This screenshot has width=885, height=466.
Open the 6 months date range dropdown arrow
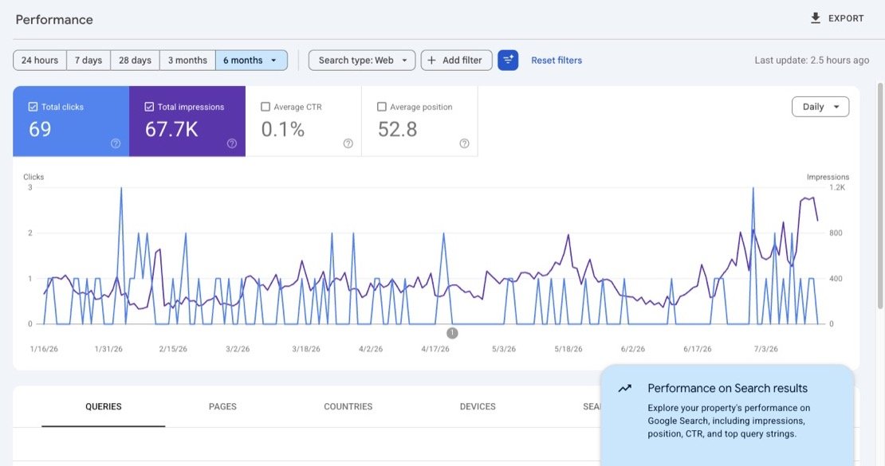tap(273, 61)
